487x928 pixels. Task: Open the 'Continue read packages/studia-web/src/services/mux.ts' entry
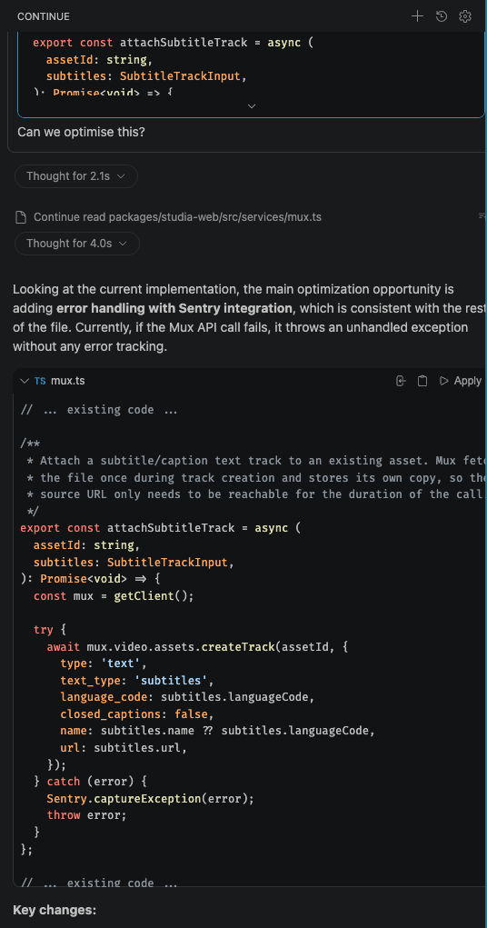[x=177, y=217]
